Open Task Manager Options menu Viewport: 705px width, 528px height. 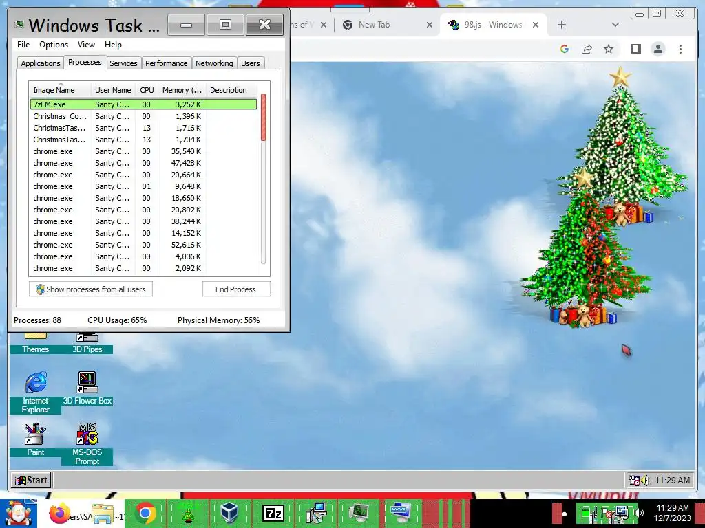click(x=54, y=45)
